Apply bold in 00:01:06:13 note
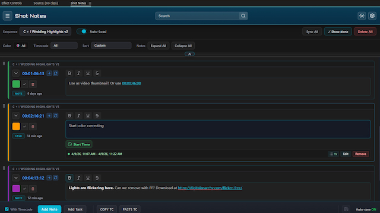The height and width of the screenshot is (213, 380). click(x=69, y=73)
